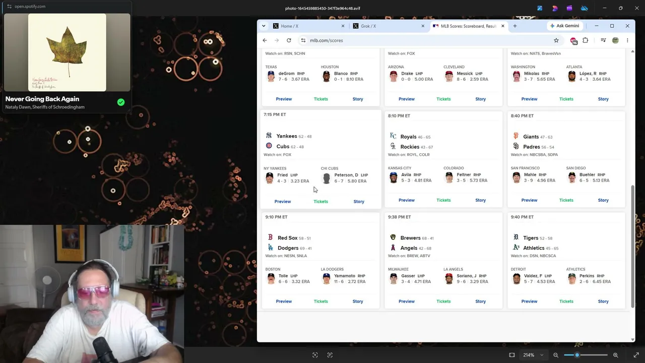Click the fit to window icon
Image resolution: width=645 pixels, height=363 pixels.
point(512,355)
